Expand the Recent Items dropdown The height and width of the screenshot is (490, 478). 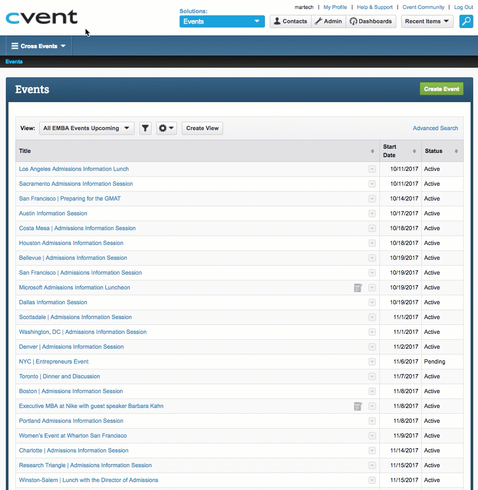(x=427, y=21)
